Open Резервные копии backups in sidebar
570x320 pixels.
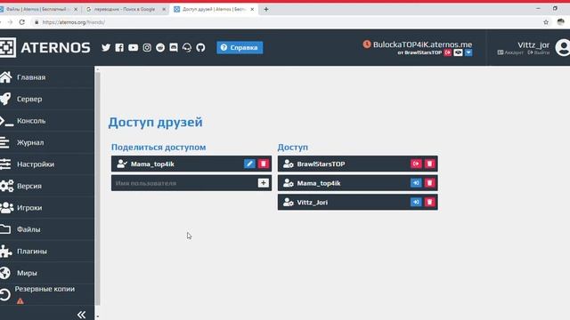47,294
